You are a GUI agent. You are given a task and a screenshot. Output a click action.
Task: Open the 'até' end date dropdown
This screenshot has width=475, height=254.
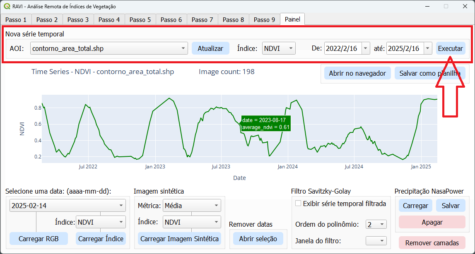427,48
